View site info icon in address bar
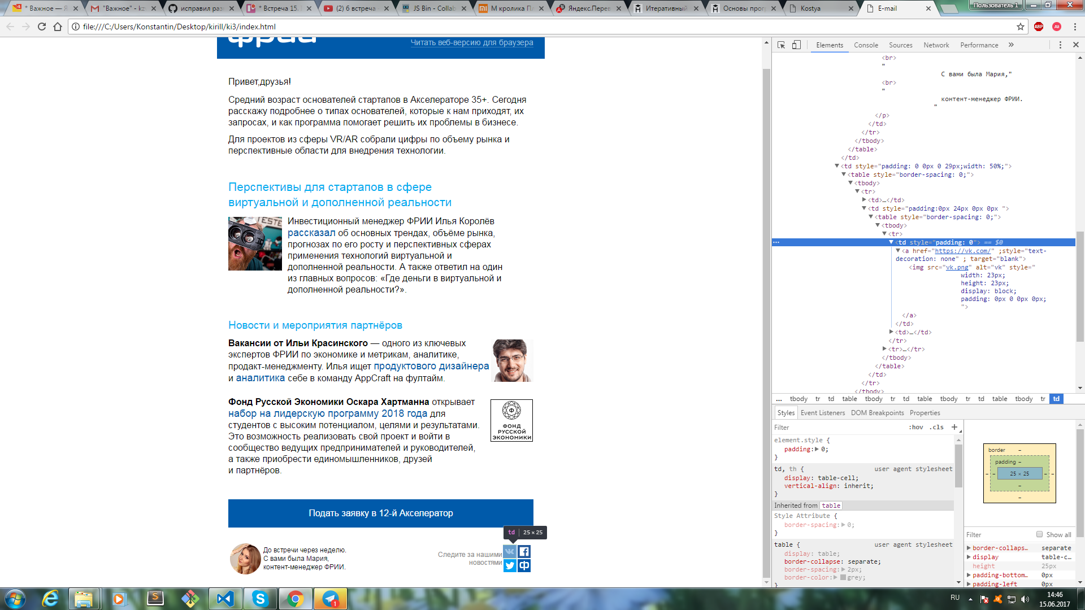1085x610 pixels. coord(76,27)
